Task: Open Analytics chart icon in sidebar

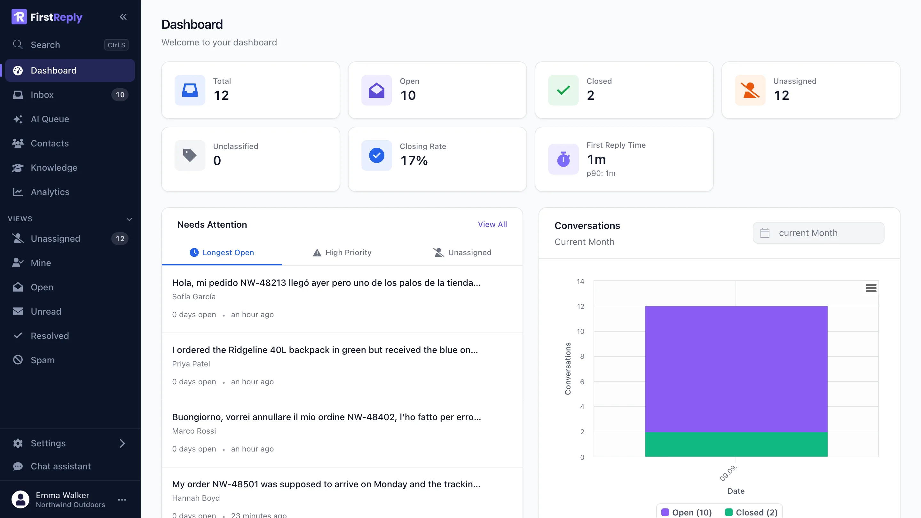Action: coord(18,192)
